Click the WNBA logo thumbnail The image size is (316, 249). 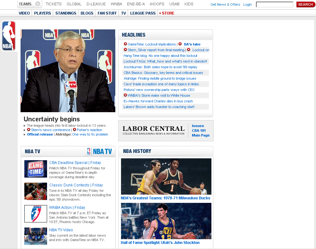pos(36,214)
